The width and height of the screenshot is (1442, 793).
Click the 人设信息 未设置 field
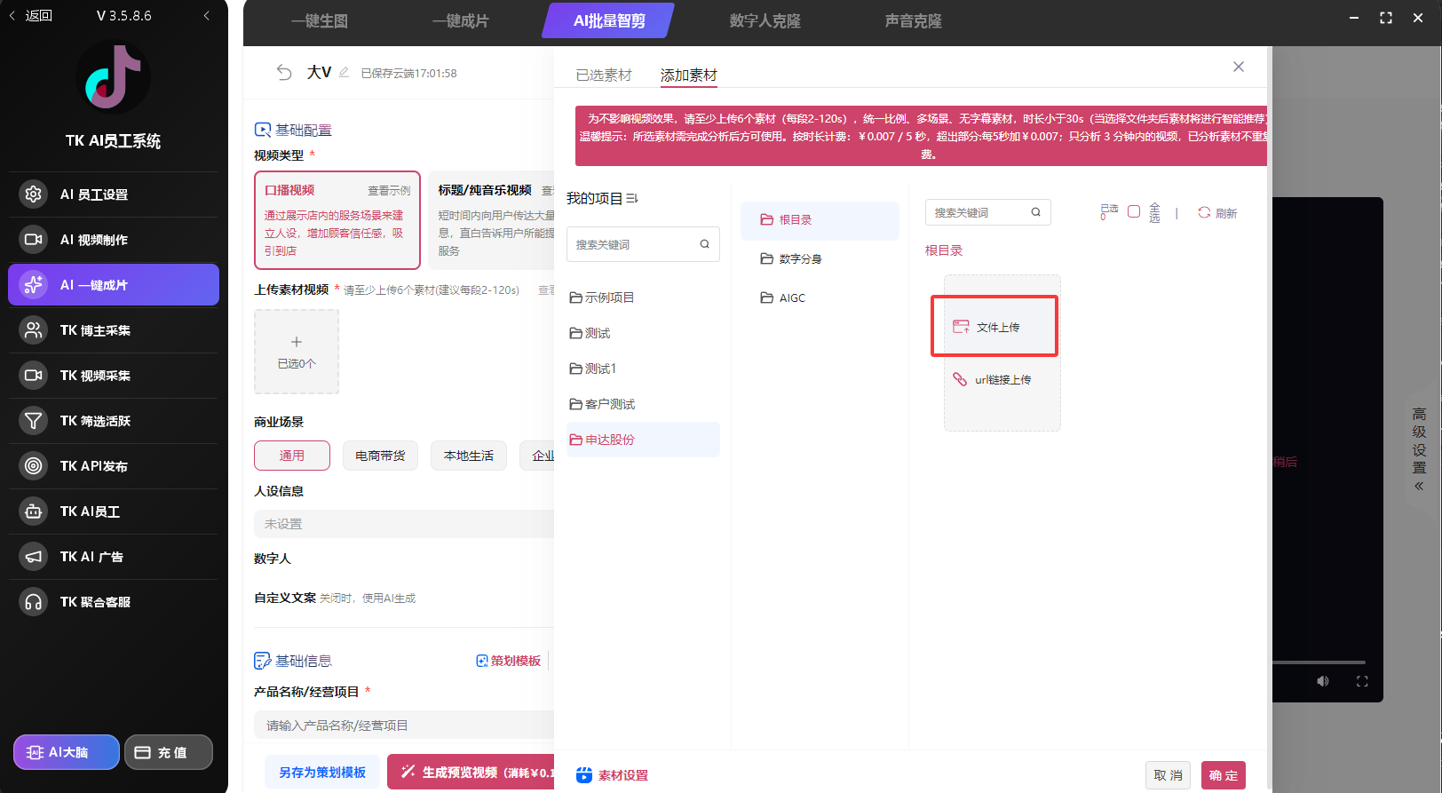(405, 524)
